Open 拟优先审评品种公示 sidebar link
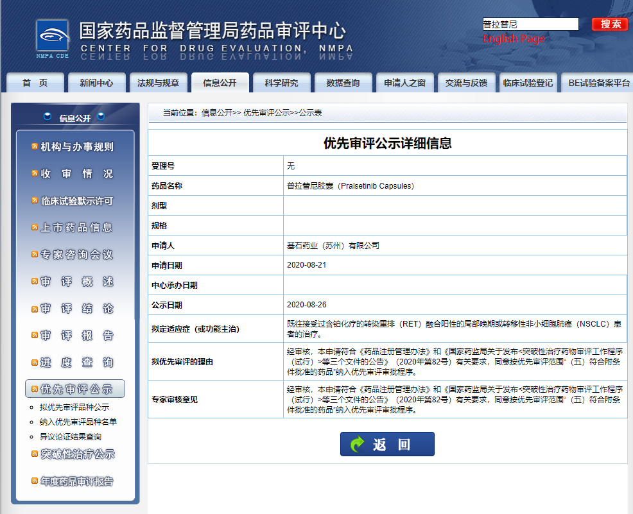633x514 pixels. [74, 407]
